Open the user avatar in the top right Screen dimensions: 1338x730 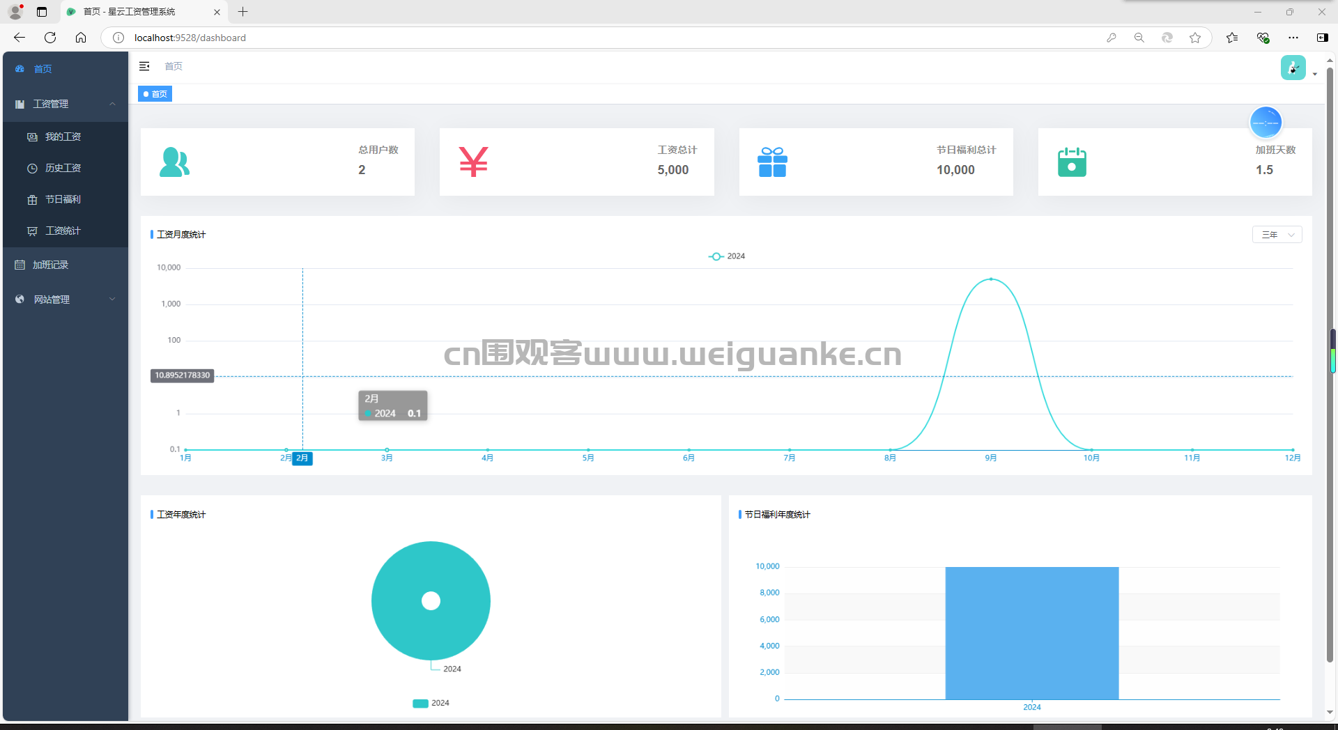pyautogui.click(x=1293, y=68)
